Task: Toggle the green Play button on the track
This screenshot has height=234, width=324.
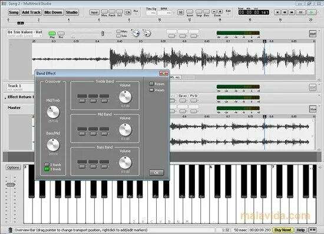Action: click(x=52, y=34)
